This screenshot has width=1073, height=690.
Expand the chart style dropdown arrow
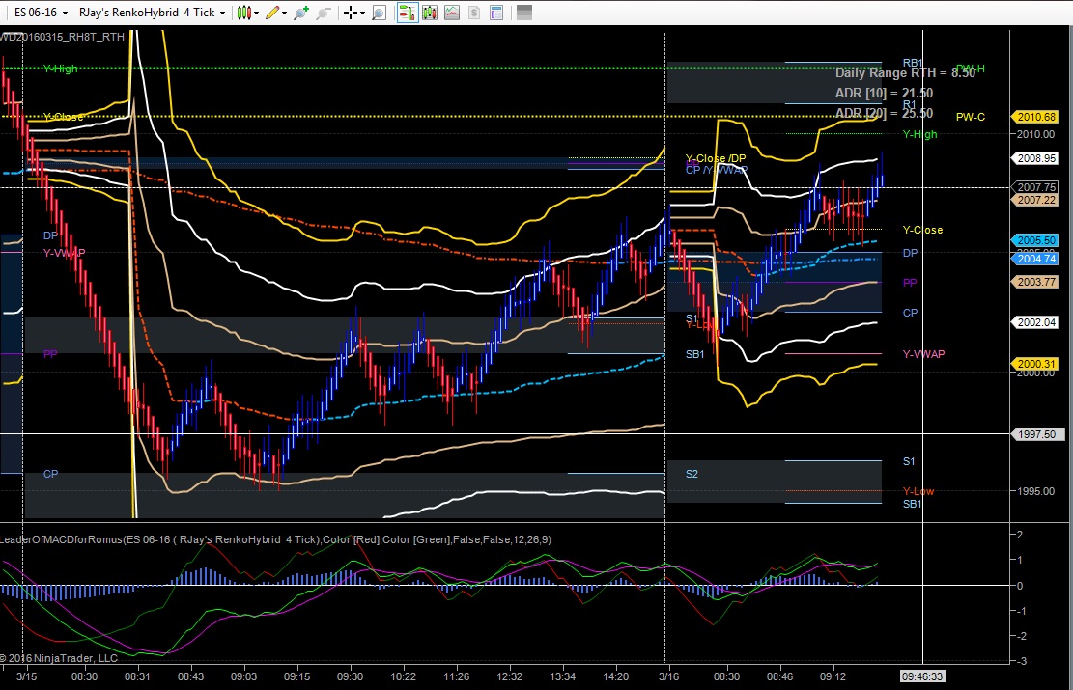pos(257,13)
